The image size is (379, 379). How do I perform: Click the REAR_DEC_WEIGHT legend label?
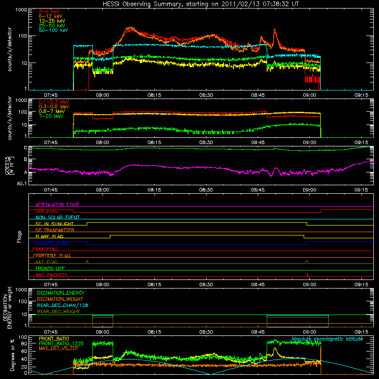click(x=58, y=312)
